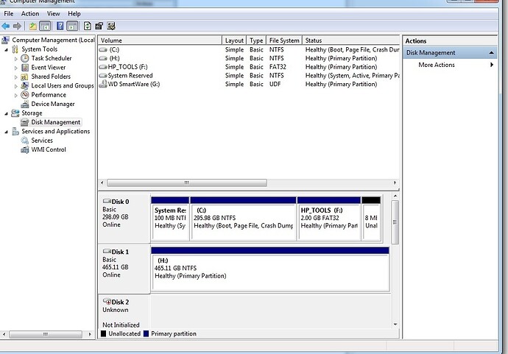Viewport: 508px width, 354px height.
Task: Open the Help menu
Action: [x=74, y=13]
